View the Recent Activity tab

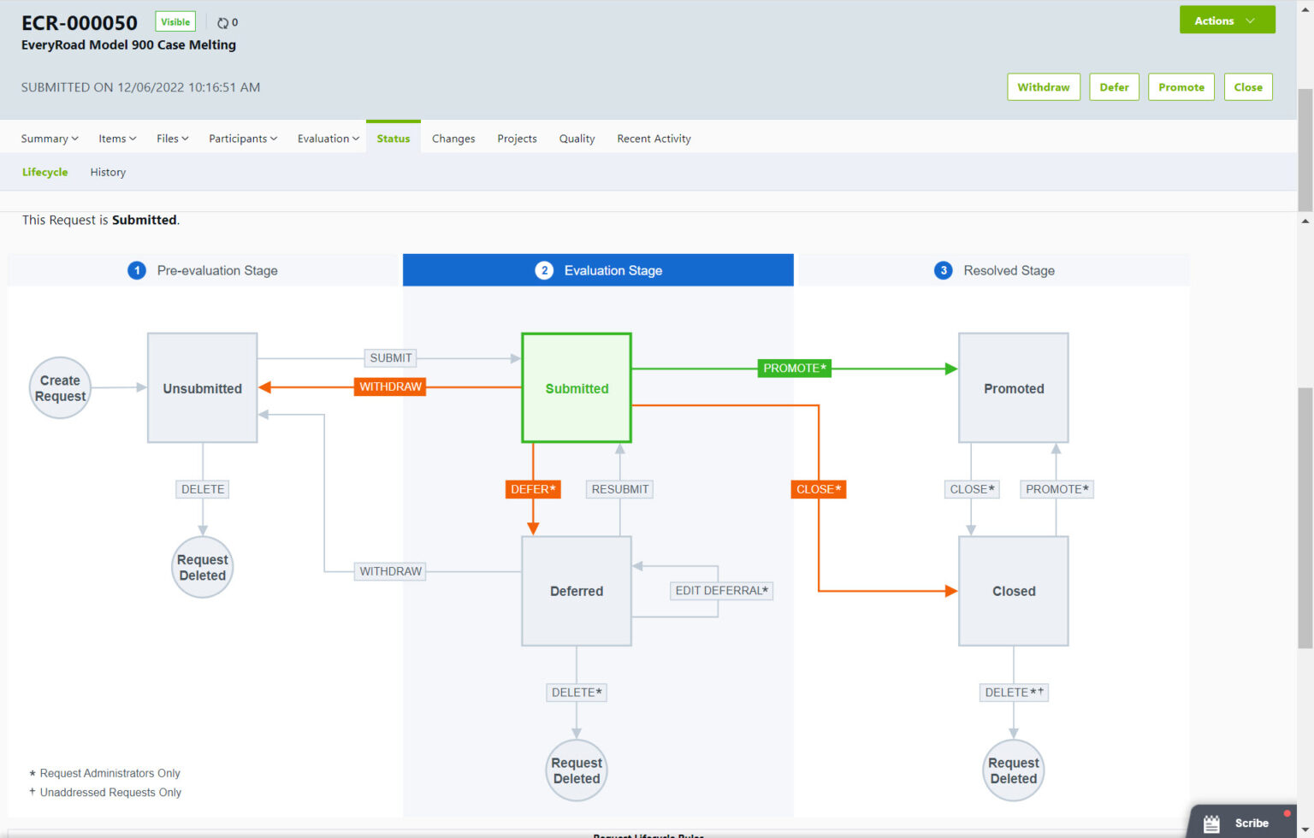[x=653, y=138]
